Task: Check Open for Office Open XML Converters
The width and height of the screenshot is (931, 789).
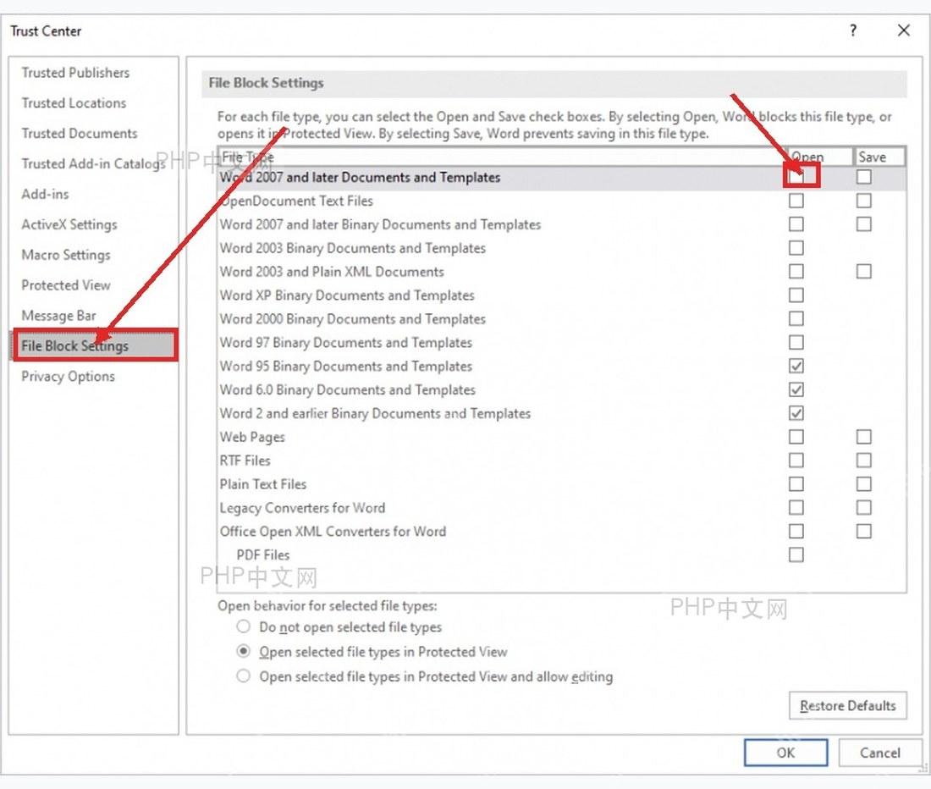Action: 796,532
